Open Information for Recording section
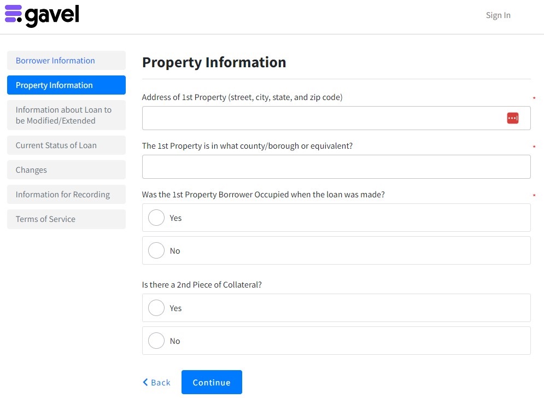Screen dimensions: 544x398 [66, 195]
